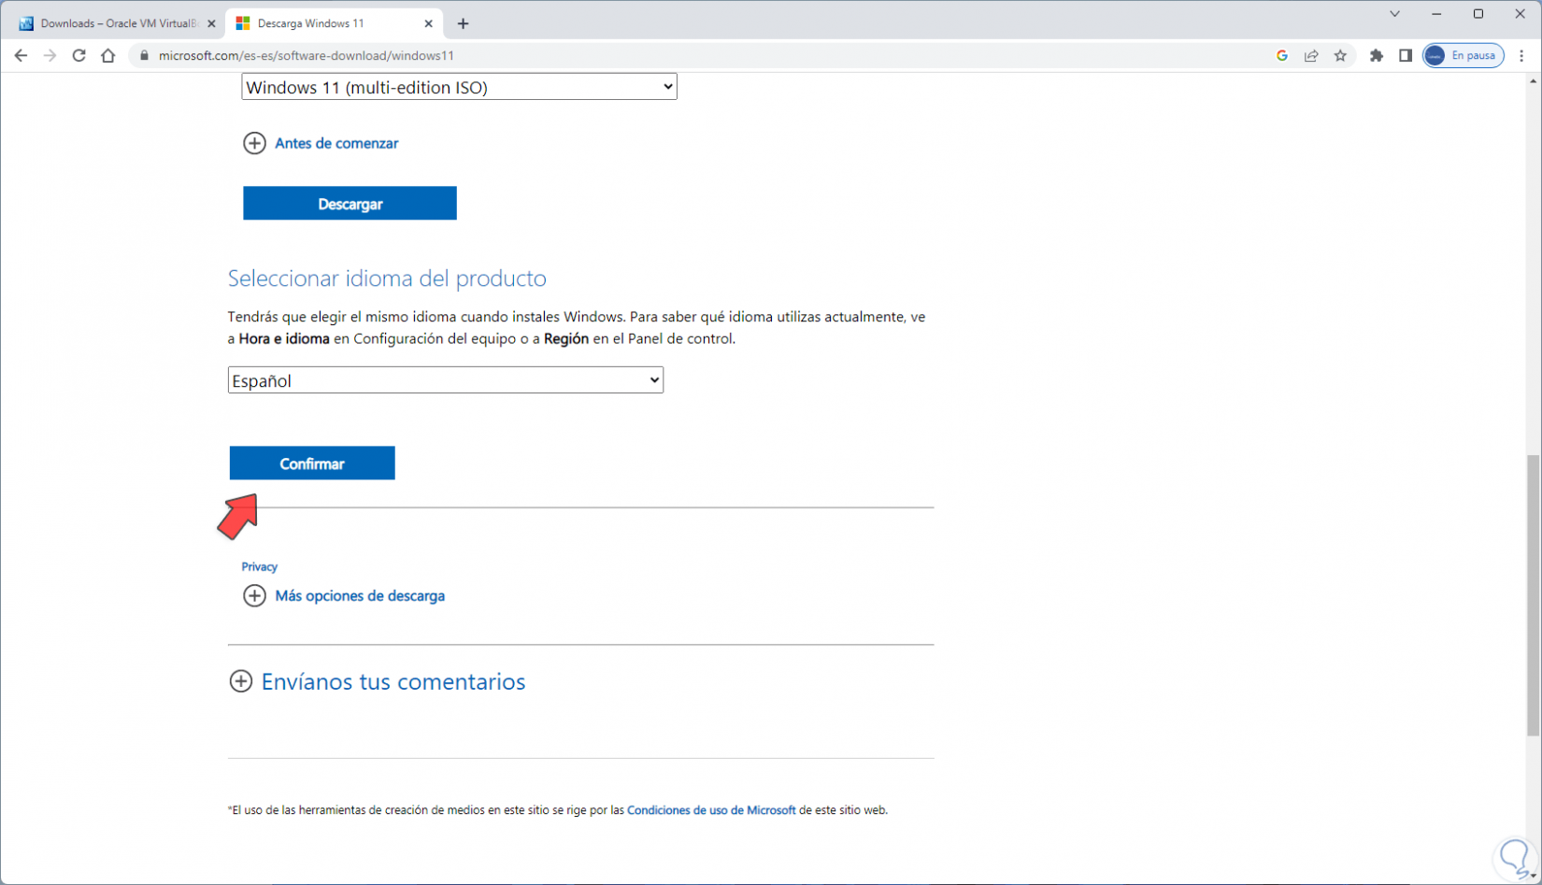The height and width of the screenshot is (885, 1542).
Task: Open the browser home page
Action: pyautogui.click(x=108, y=55)
